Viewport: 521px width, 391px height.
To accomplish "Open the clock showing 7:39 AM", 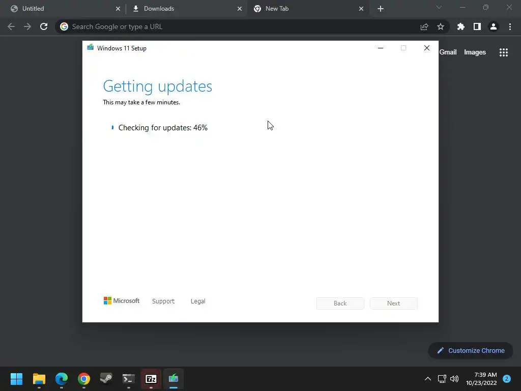I will point(481,379).
